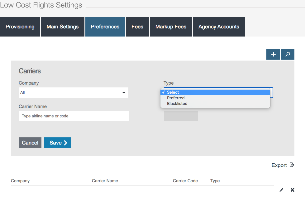Pick the checked Select option in Type list
The width and height of the screenshot is (305, 197).
tap(173, 92)
